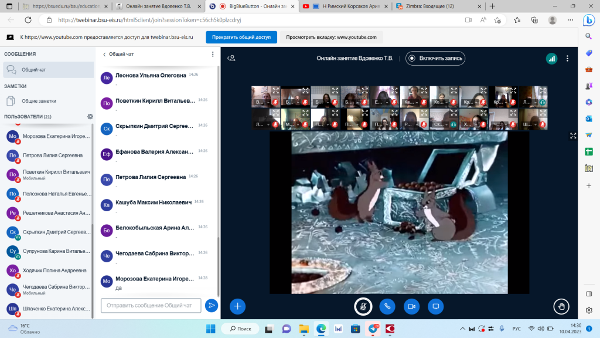Leave audio with the phone button
The height and width of the screenshot is (338, 600).
(387, 306)
